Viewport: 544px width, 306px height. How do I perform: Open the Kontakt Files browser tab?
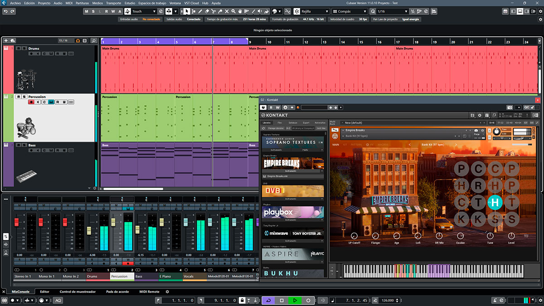pos(280,123)
